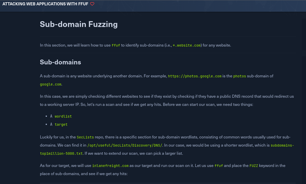Click the 'Sub-domains' section heading
Screen dimensions: 306x184
click(x=60, y=62)
